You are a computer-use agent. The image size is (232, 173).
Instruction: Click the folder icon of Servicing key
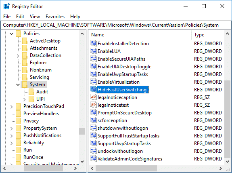coord(25,77)
